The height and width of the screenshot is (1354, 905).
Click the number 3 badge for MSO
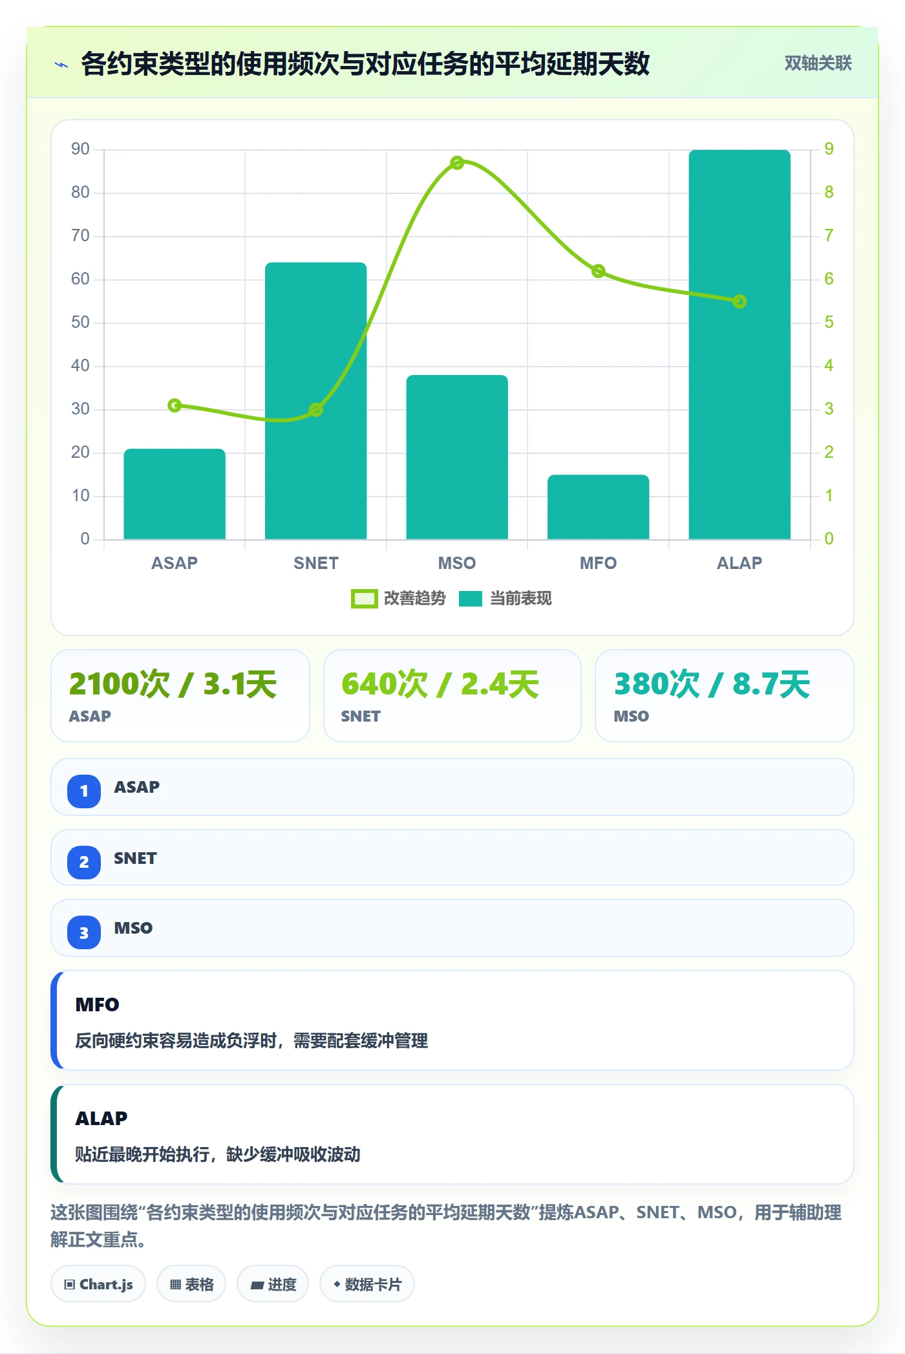coord(84,932)
